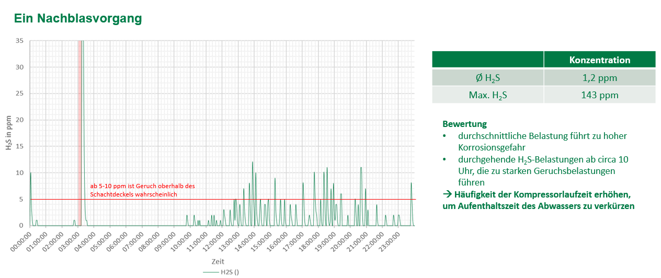Click the vertical axis title "H2S in ppm"
The height and width of the screenshot is (278, 661).
pos(9,132)
